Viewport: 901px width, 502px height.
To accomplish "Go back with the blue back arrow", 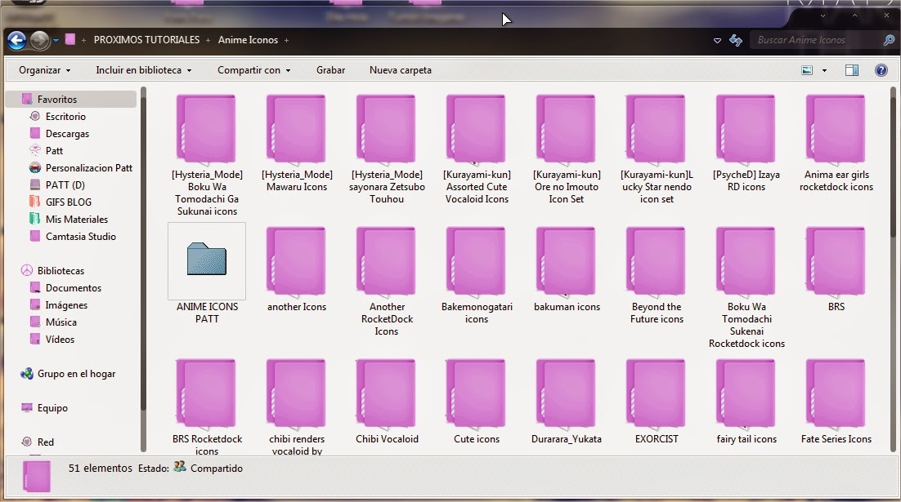I will [16, 40].
